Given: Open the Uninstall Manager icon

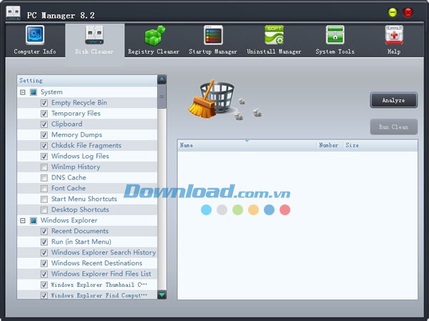Looking at the screenshot, I should 274,36.
